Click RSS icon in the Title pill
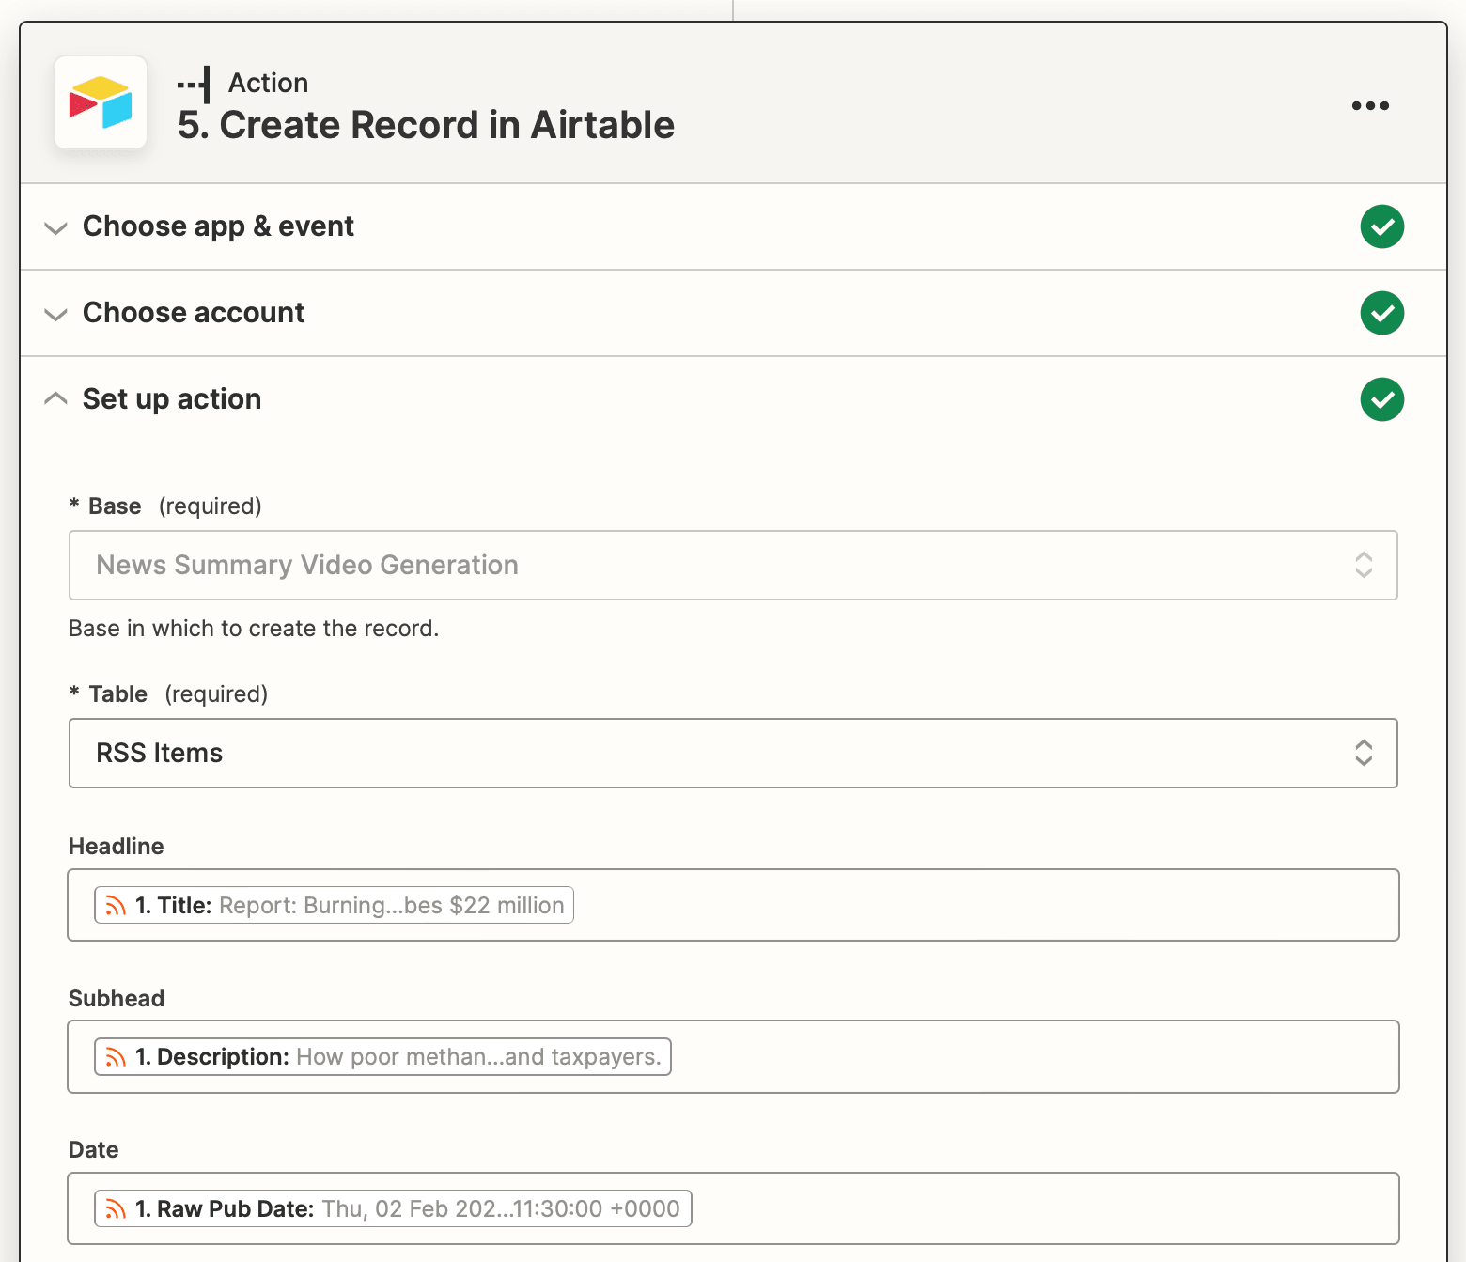 tap(116, 906)
